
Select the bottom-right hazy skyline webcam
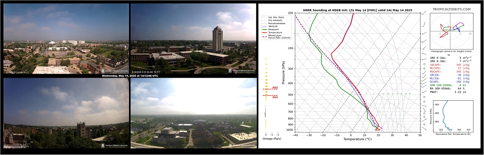click(x=193, y=113)
